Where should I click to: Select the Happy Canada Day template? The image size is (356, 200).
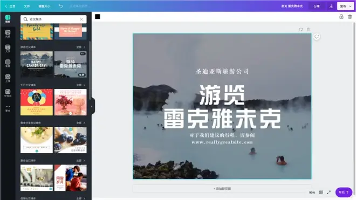click(37, 64)
